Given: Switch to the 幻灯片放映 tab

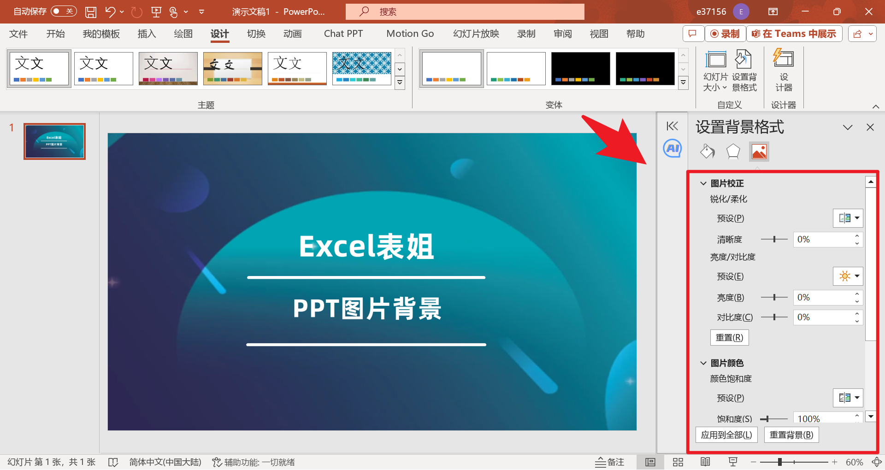Looking at the screenshot, I should click(x=476, y=34).
